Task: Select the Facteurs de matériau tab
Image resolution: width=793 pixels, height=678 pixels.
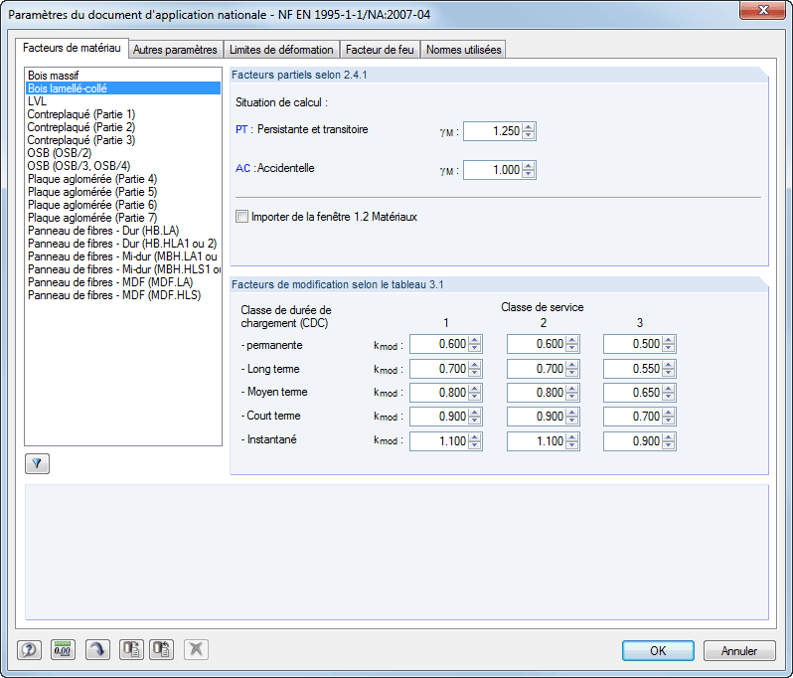Action: pyautogui.click(x=72, y=48)
